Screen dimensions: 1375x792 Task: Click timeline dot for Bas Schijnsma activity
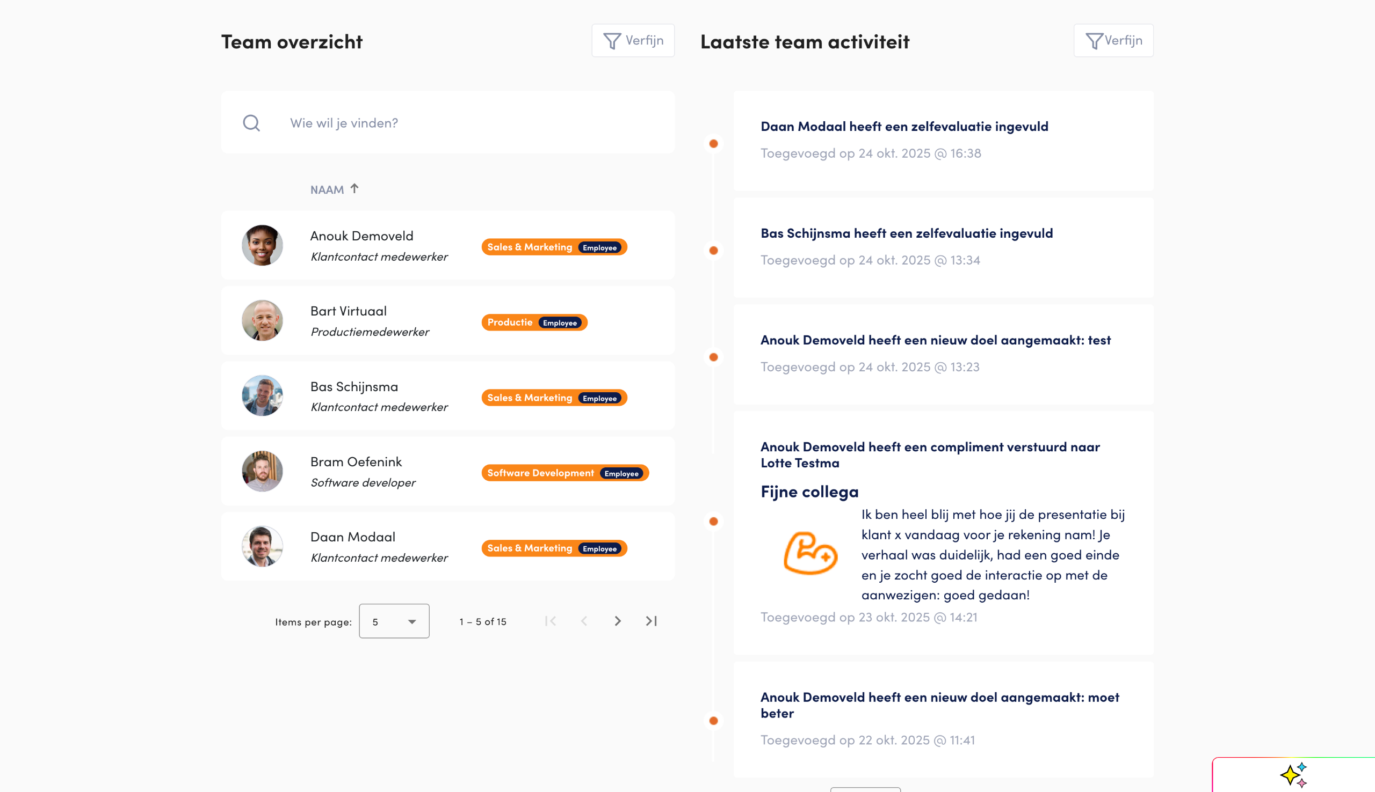pyautogui.click(x=713, y=251)
